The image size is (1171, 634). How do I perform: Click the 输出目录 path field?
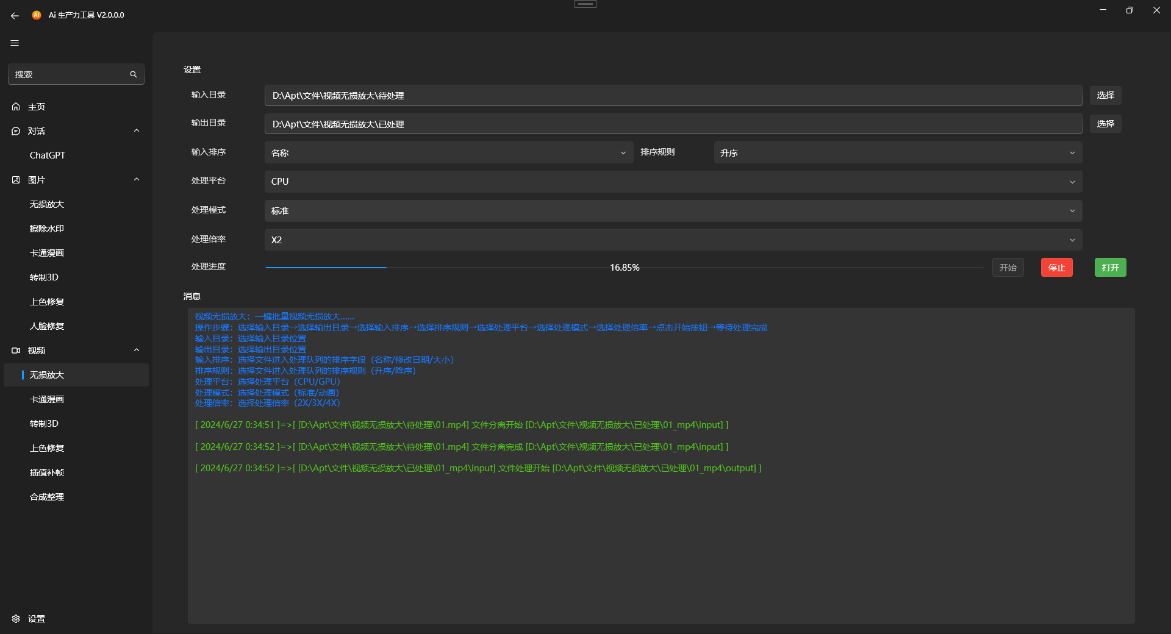[673, 124]
